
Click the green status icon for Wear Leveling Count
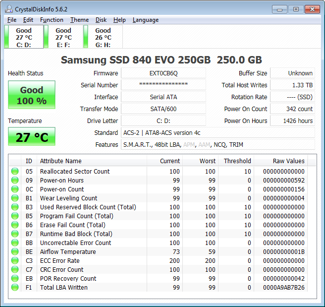15,198
